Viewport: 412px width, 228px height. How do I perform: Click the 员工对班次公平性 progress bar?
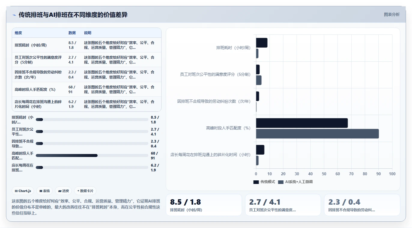tap(92, 132)
